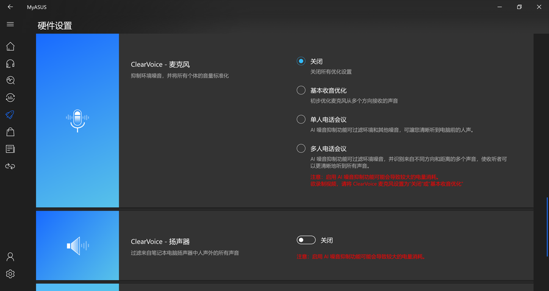Open the news list icon in sidebar
This screenshot has height=291, width=549.
coord(10,149)
